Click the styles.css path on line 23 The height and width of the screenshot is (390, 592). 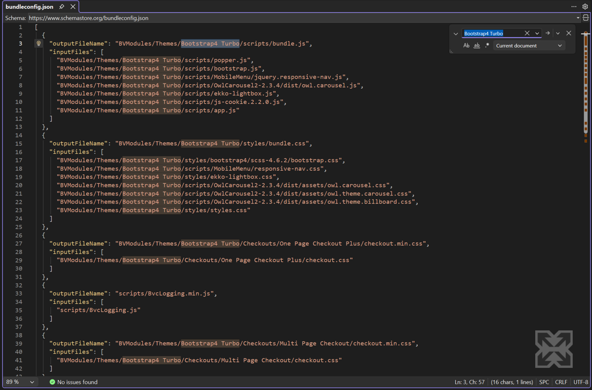click(x=153, y=210)
